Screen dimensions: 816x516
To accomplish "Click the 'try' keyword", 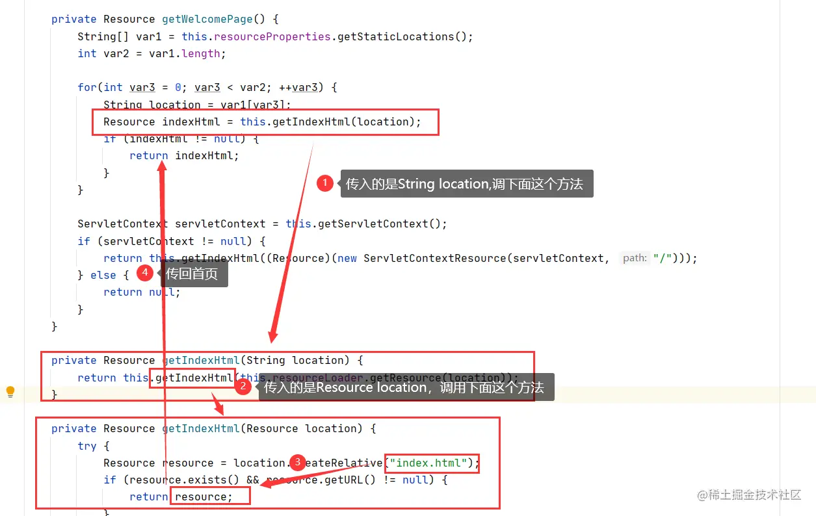I will pyautogui.click(x=87, y=446).
